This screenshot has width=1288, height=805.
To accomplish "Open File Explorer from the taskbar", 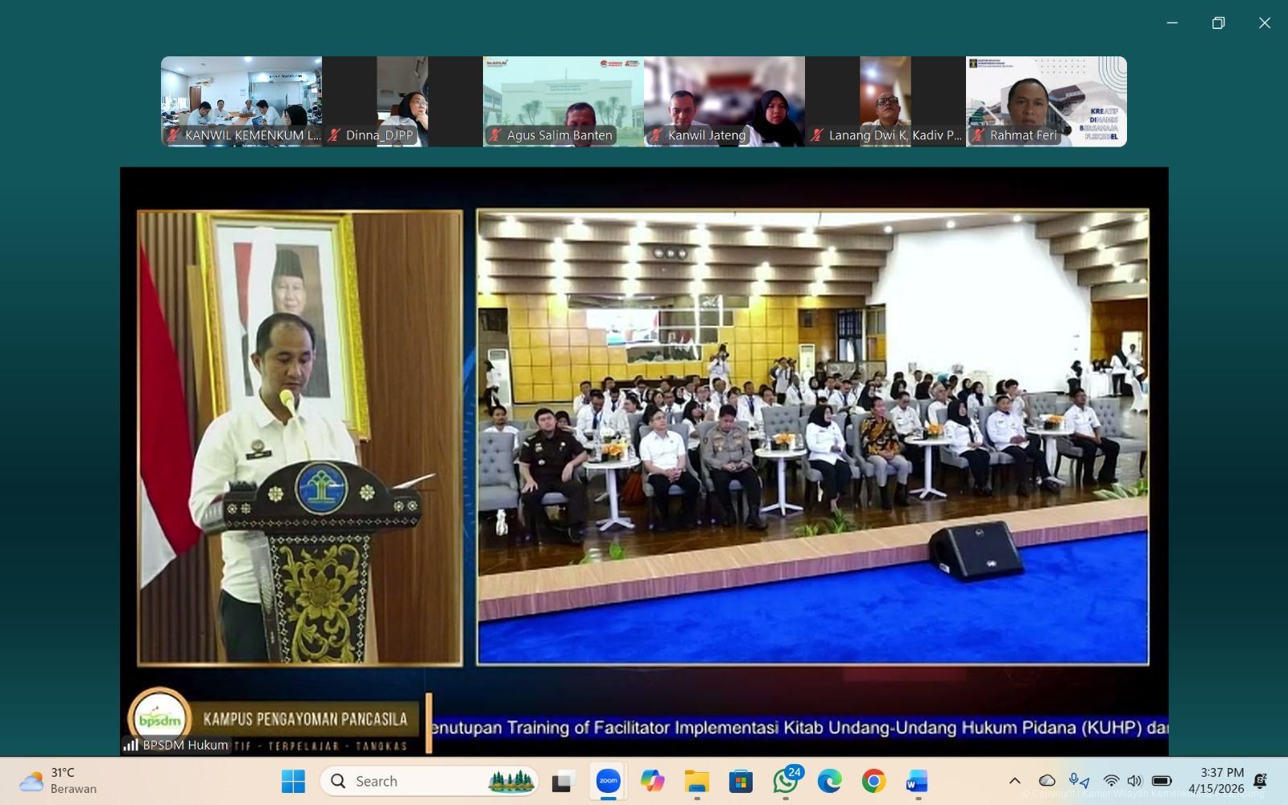I will tap(696, 781).
